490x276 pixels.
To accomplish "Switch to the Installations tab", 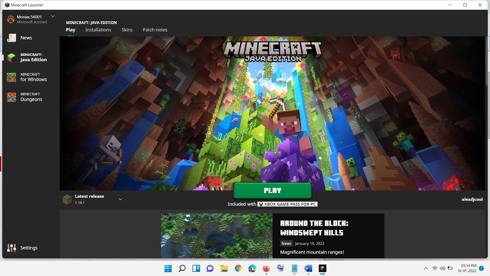I will click(x=98, y=30).
